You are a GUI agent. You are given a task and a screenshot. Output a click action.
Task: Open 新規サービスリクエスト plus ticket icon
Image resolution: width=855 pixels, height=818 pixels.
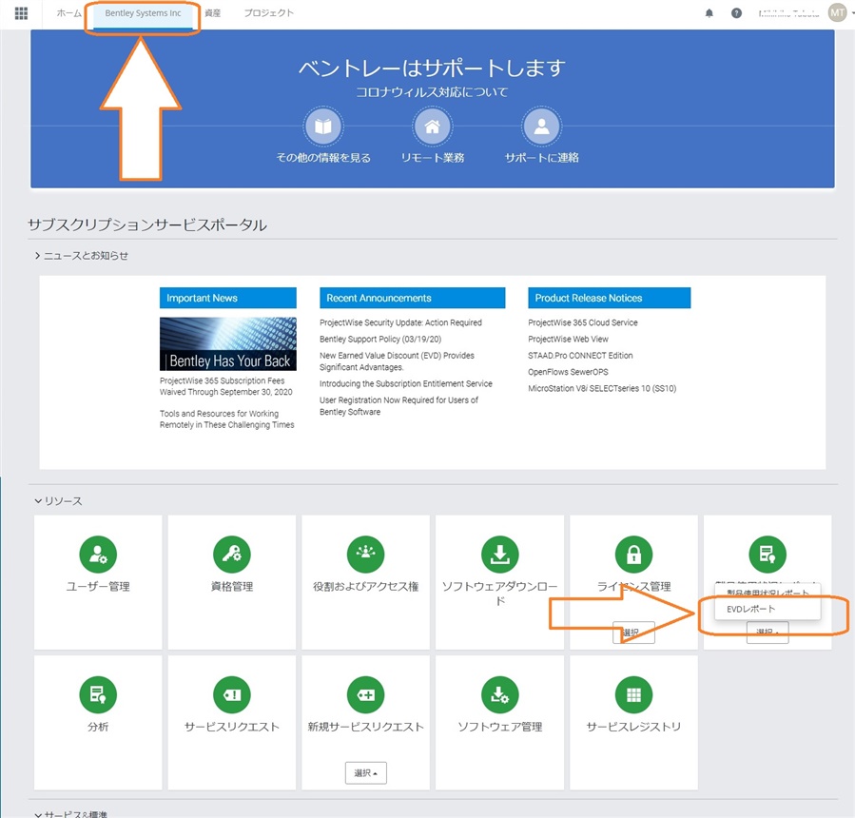366,694
